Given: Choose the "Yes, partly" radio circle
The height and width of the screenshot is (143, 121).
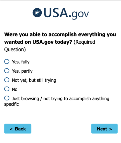Looking at the screenshot, I should (7, 71).
